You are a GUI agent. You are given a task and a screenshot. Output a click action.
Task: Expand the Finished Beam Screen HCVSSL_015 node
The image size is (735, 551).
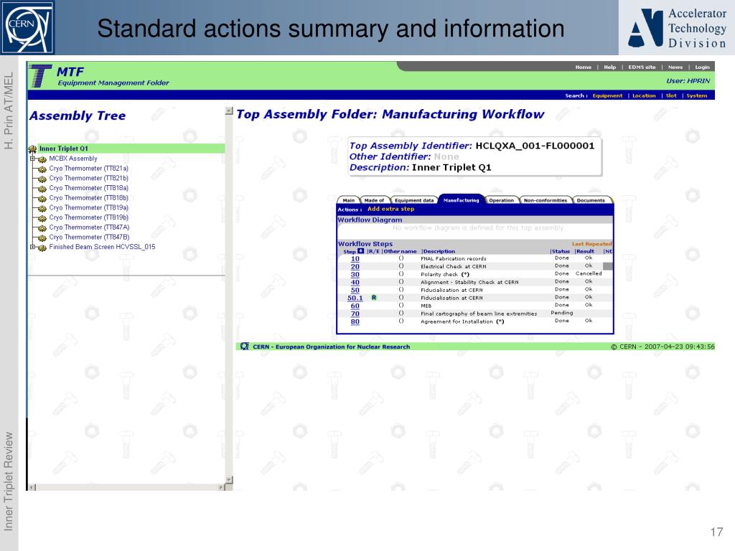point(32,247)
